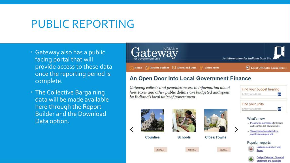Open the Property tax summaries link
Image resolution: width=290 pixels, height=163 pixels.
tap(261, 123)
